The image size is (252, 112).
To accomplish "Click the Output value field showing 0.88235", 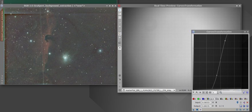I will (206, 106).
